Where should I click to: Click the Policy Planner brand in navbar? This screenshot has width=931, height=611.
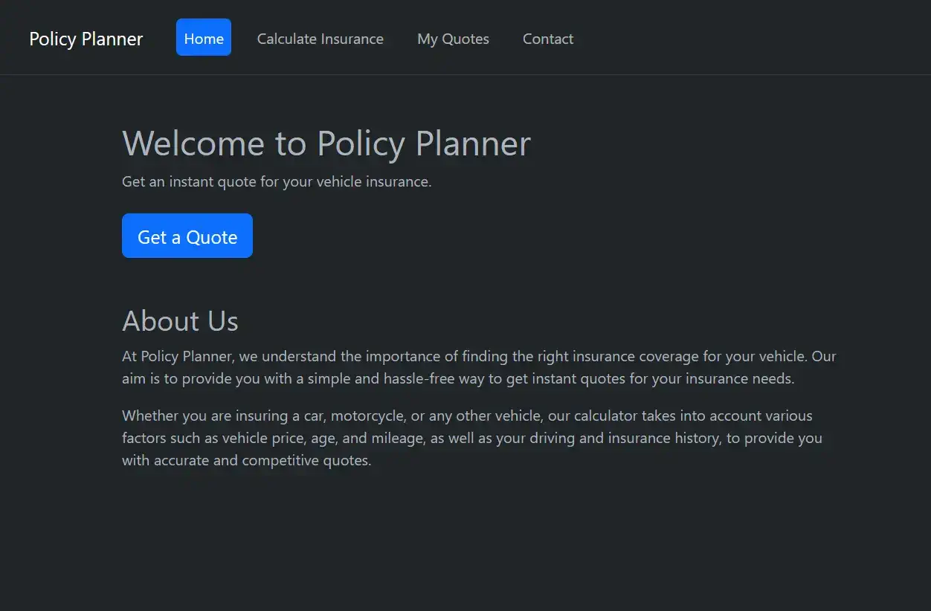pos(86,39)
